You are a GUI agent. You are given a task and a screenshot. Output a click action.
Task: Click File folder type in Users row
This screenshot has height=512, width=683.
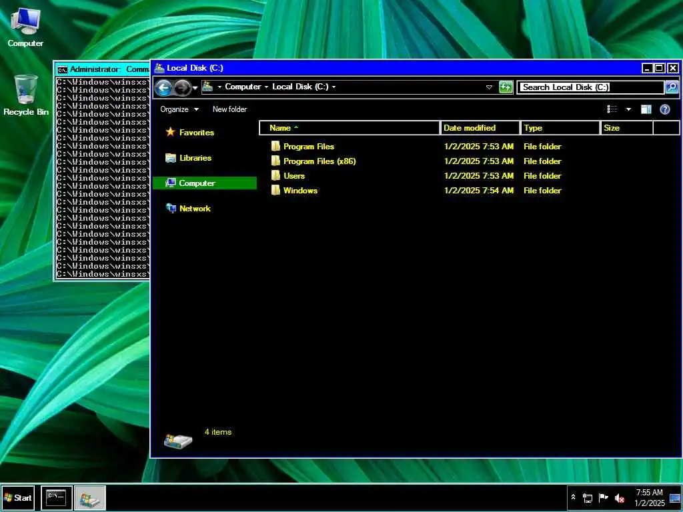542,176
